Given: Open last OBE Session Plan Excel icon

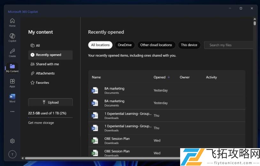Looking at the screenshot, I should pyautogui.click(x=95, y=153).
